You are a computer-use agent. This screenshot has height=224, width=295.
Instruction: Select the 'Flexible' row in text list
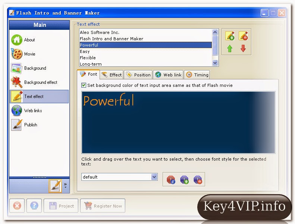(x=145, y=58)
